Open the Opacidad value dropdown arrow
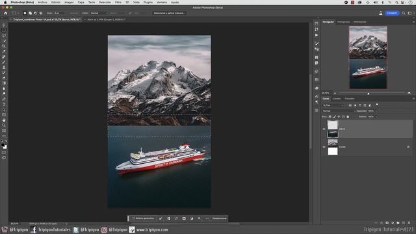This screenshot has height=234, width=416. point(376,111)
